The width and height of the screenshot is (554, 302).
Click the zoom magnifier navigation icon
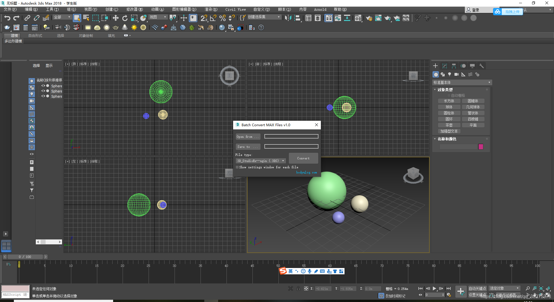click(528, 288)
